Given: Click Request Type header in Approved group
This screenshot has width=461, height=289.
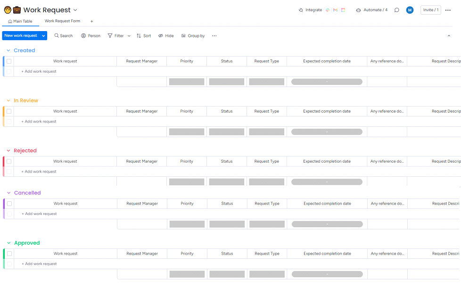Looking at the screenshot, I should (x=267, y=254).
